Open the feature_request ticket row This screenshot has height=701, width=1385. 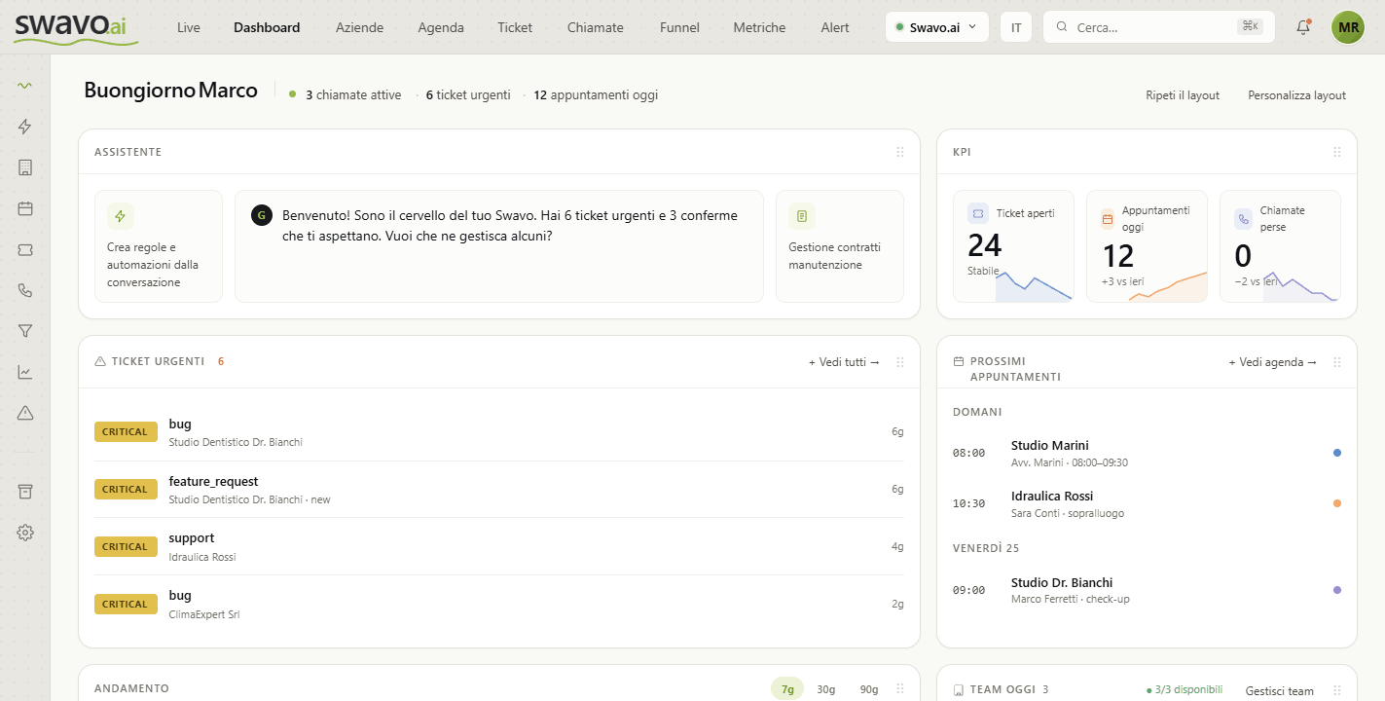498,490
